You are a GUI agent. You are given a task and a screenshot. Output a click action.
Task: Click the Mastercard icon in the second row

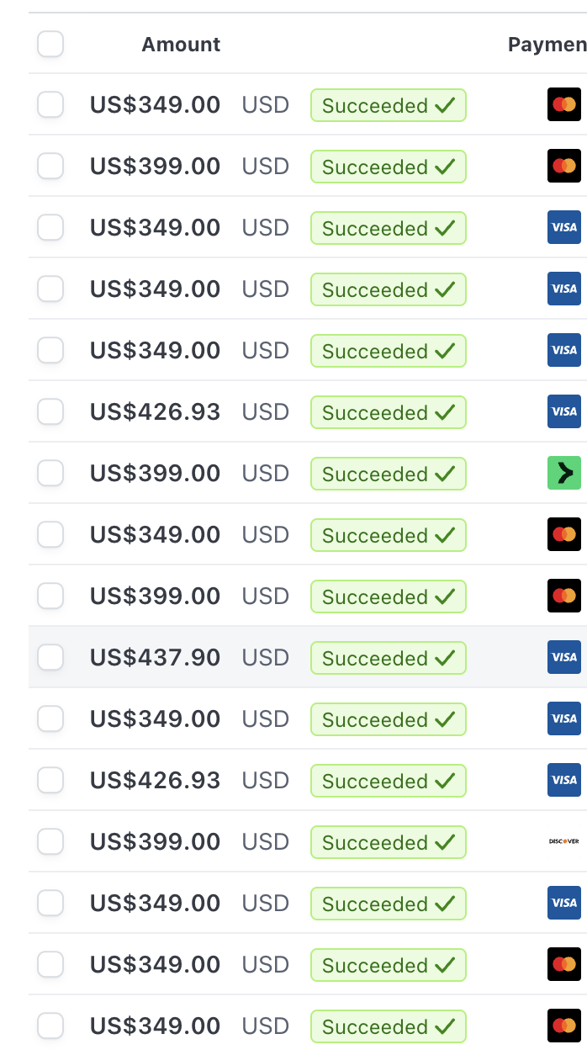coord(563,166)
